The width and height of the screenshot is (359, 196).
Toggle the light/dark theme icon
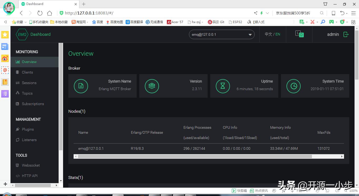(299, 34)
